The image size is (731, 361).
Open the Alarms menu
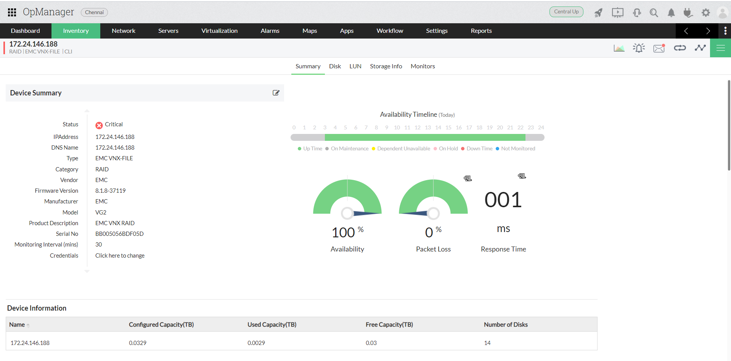[270, 31]
